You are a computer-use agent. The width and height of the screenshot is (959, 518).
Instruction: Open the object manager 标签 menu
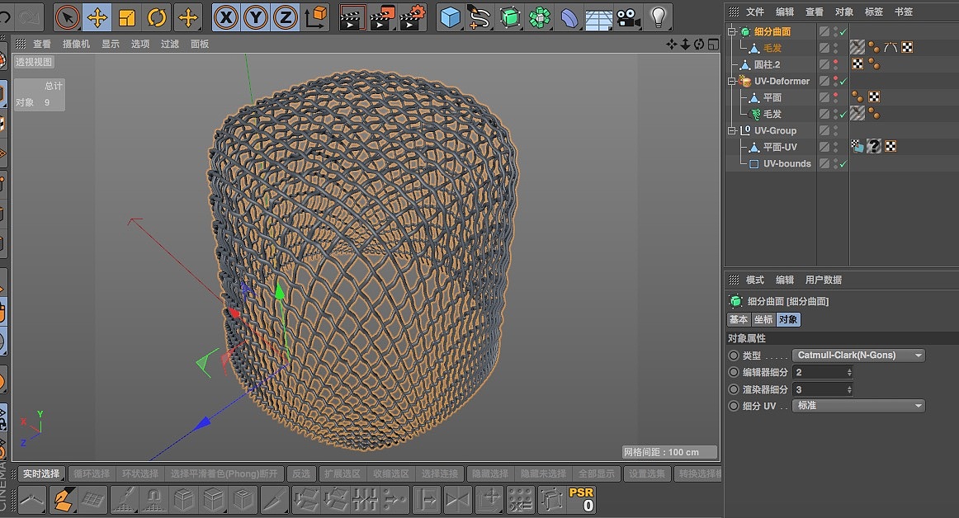click(874, 12)
